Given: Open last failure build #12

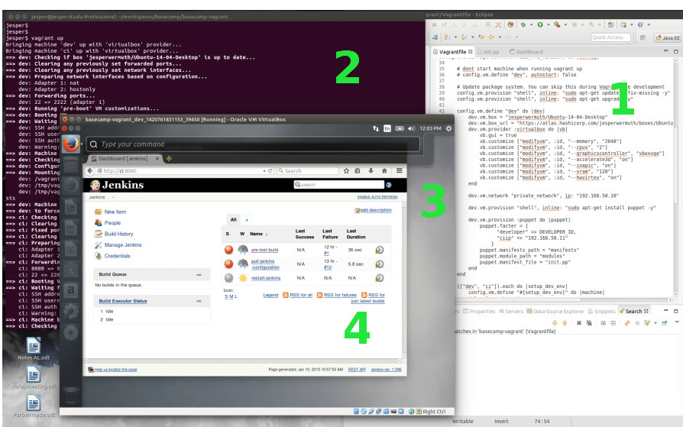Looking at the screenshot, I should click(x=328, y=267).
